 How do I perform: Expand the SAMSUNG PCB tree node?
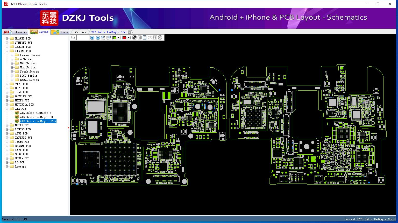point(7,43)
